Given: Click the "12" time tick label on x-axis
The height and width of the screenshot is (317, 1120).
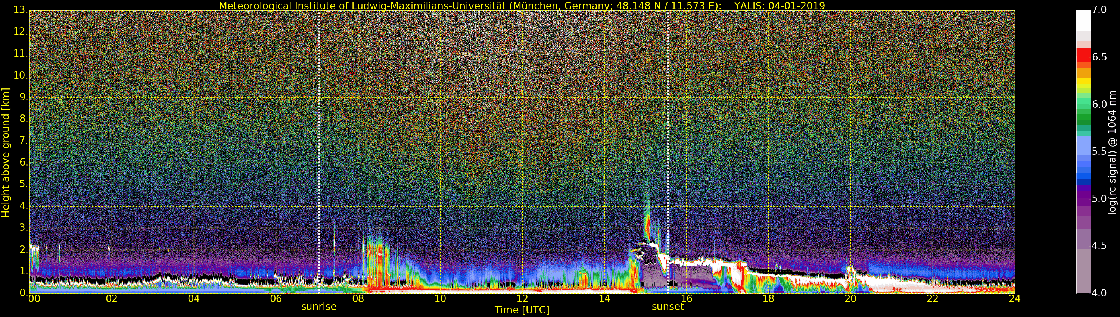Looking at the screenshot, I should [x=522, y=299].
